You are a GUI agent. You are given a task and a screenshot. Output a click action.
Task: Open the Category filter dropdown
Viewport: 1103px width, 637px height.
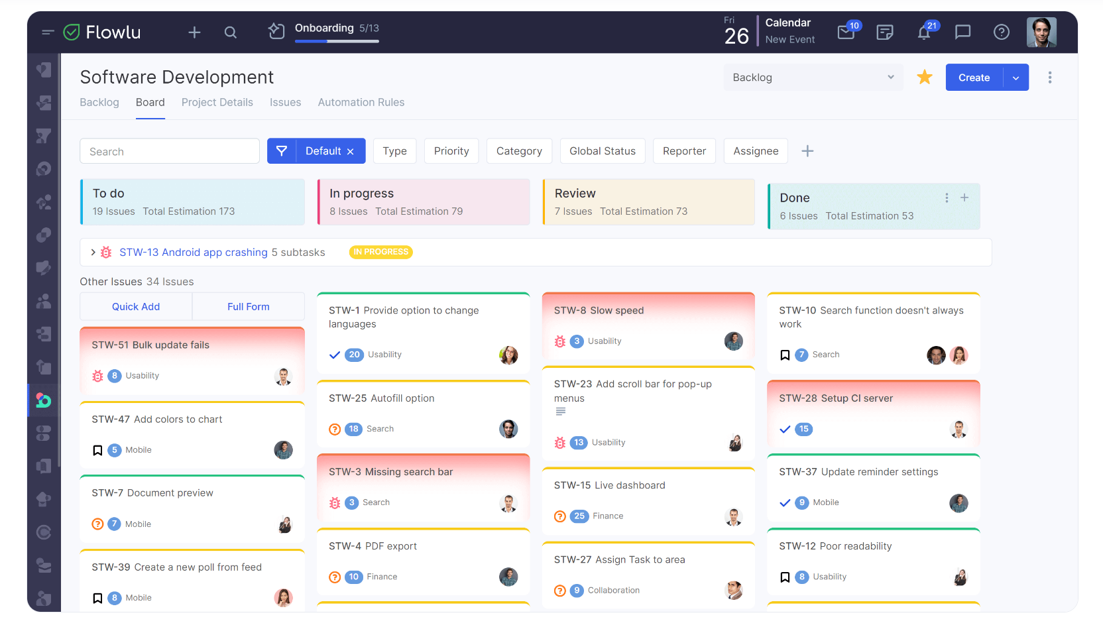[519, 151]
